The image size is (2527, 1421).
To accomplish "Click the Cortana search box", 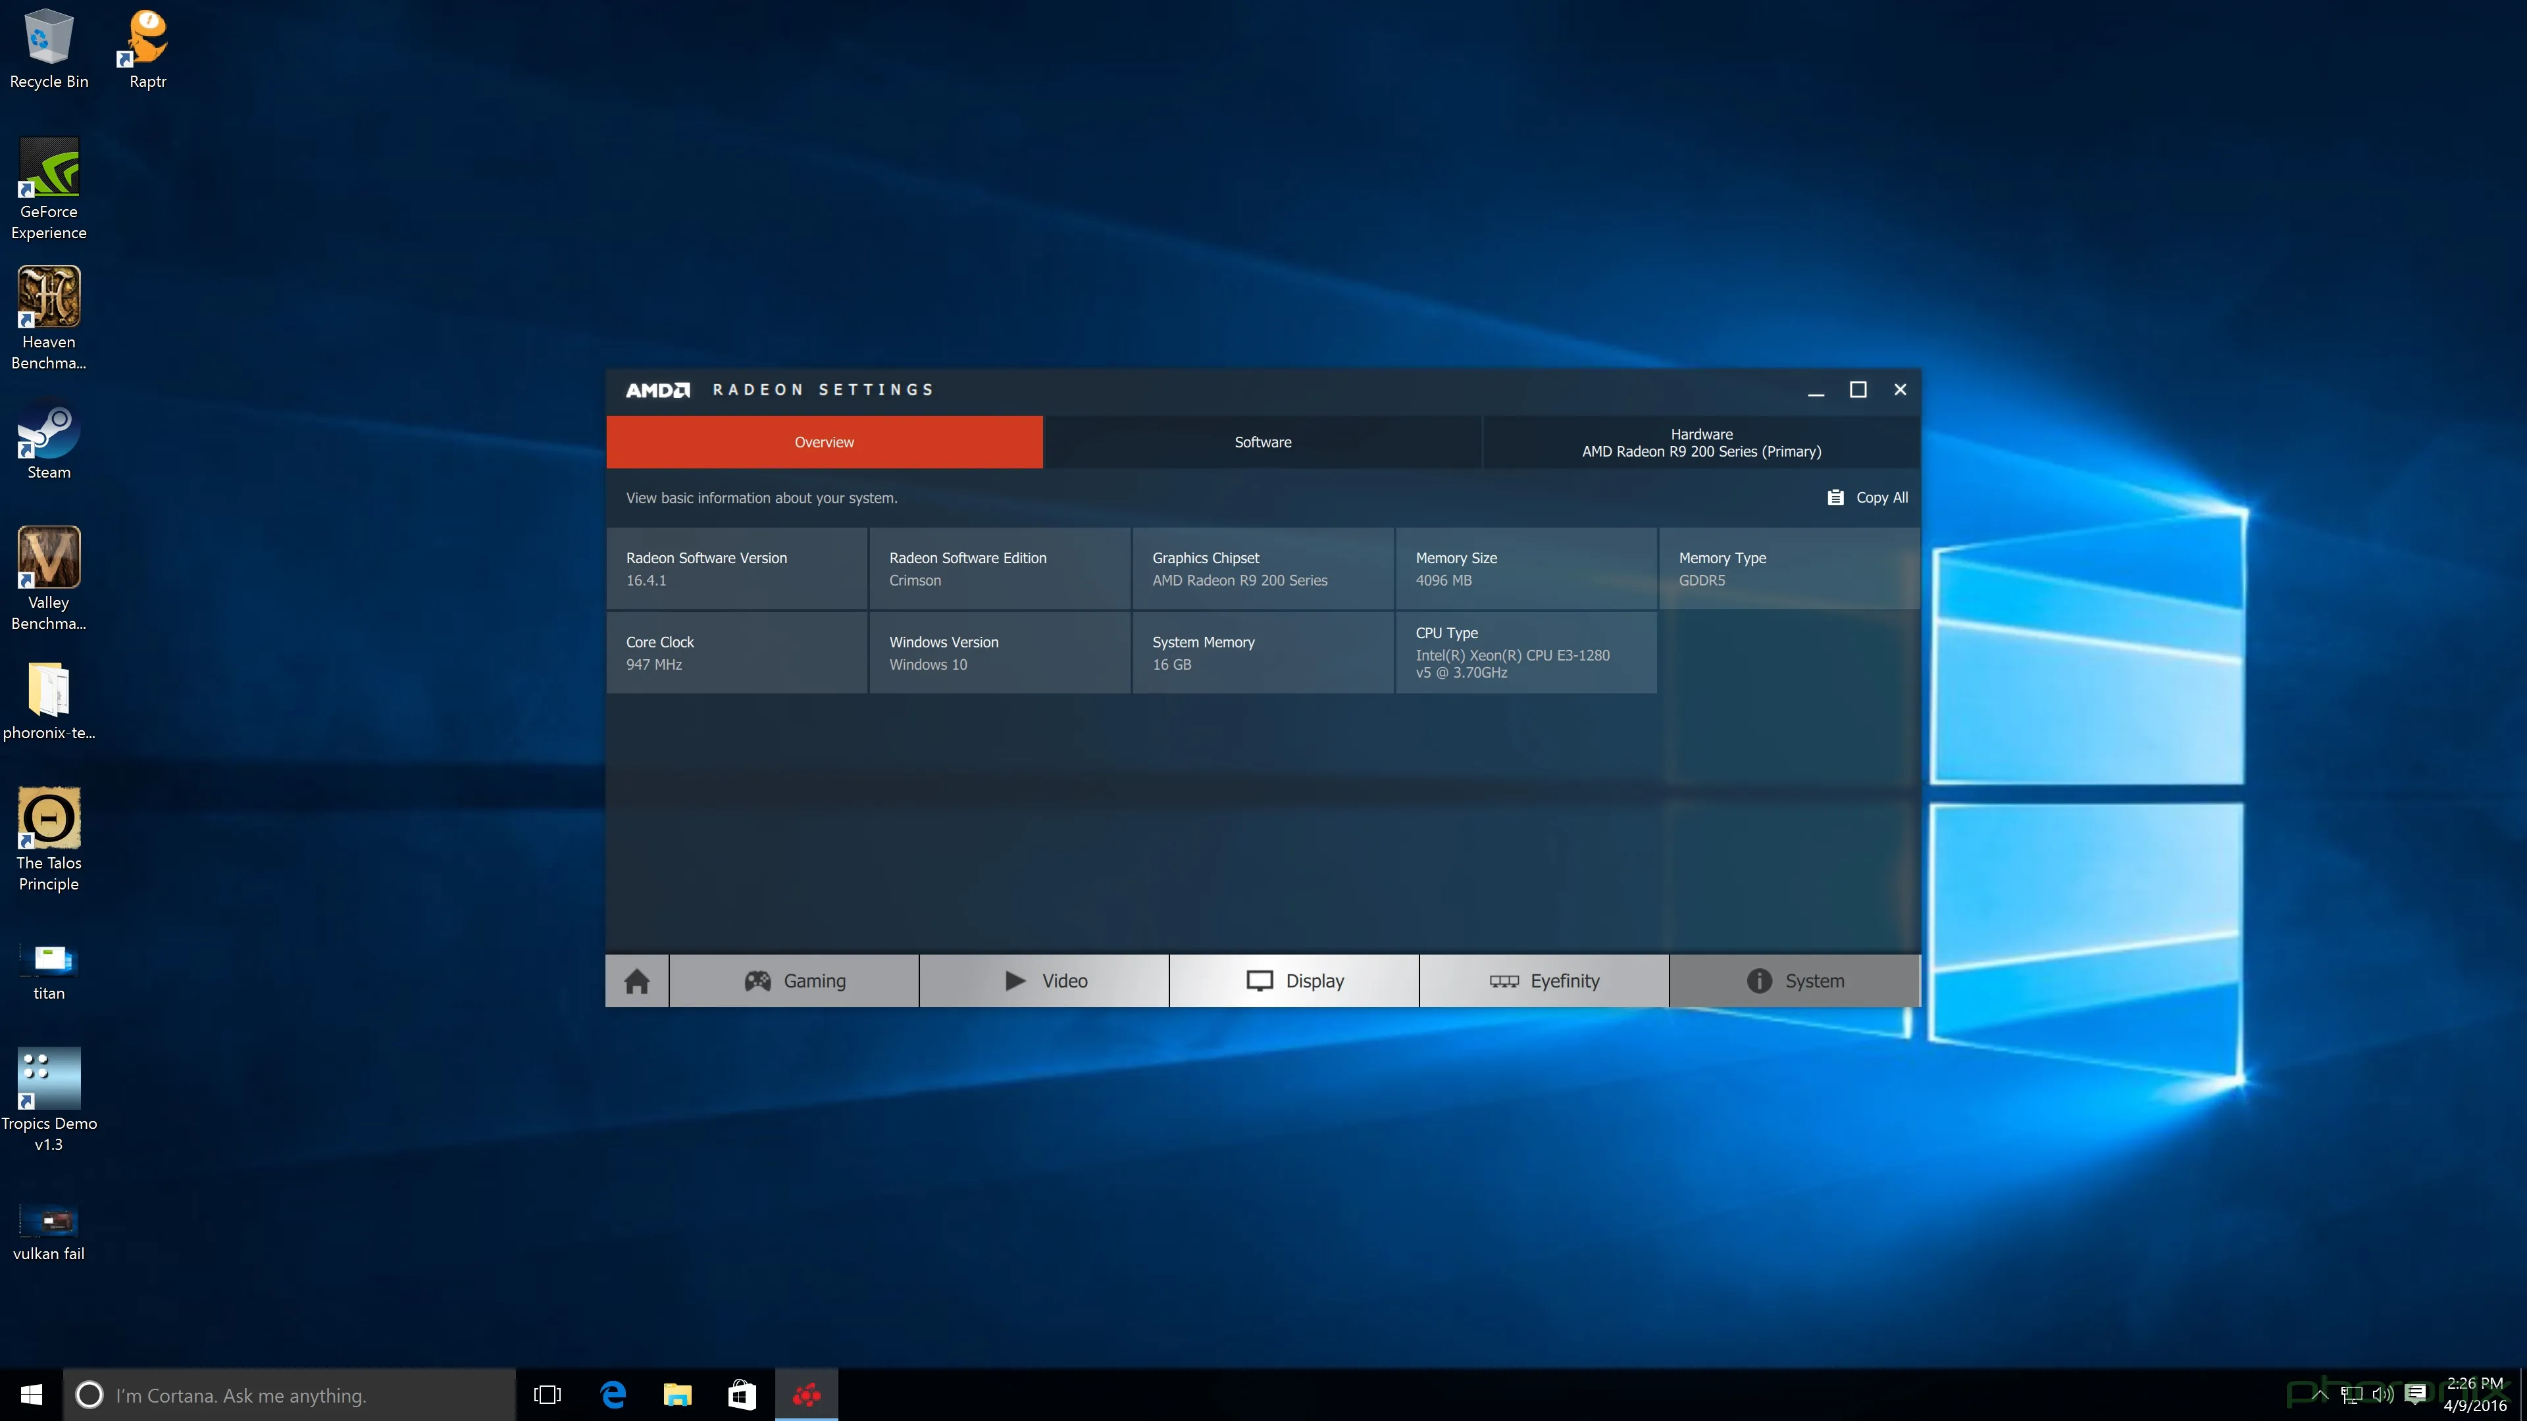I will 290,1395.
